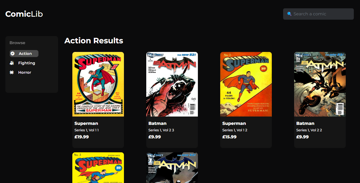Screen dimensions: 360x183
Task: Open Batman Vol 2 2 motorcycle cover
Action: [320, 84]
